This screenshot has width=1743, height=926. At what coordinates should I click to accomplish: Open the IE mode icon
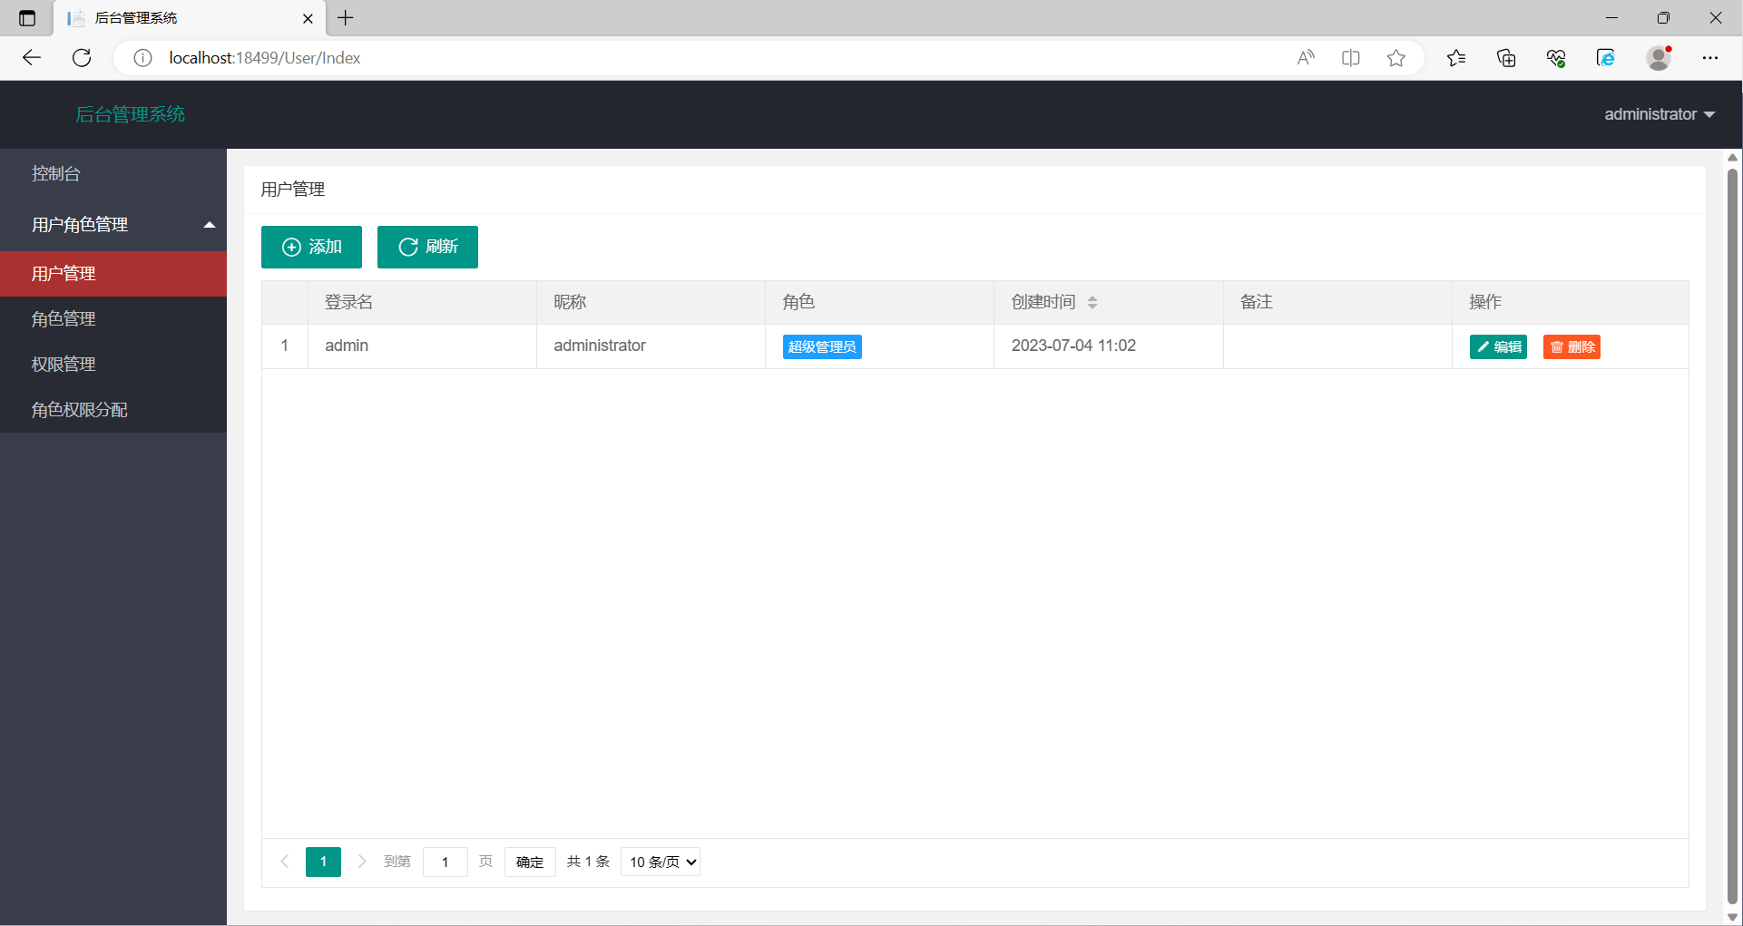pyautogui.click(x=1606, y=58)
